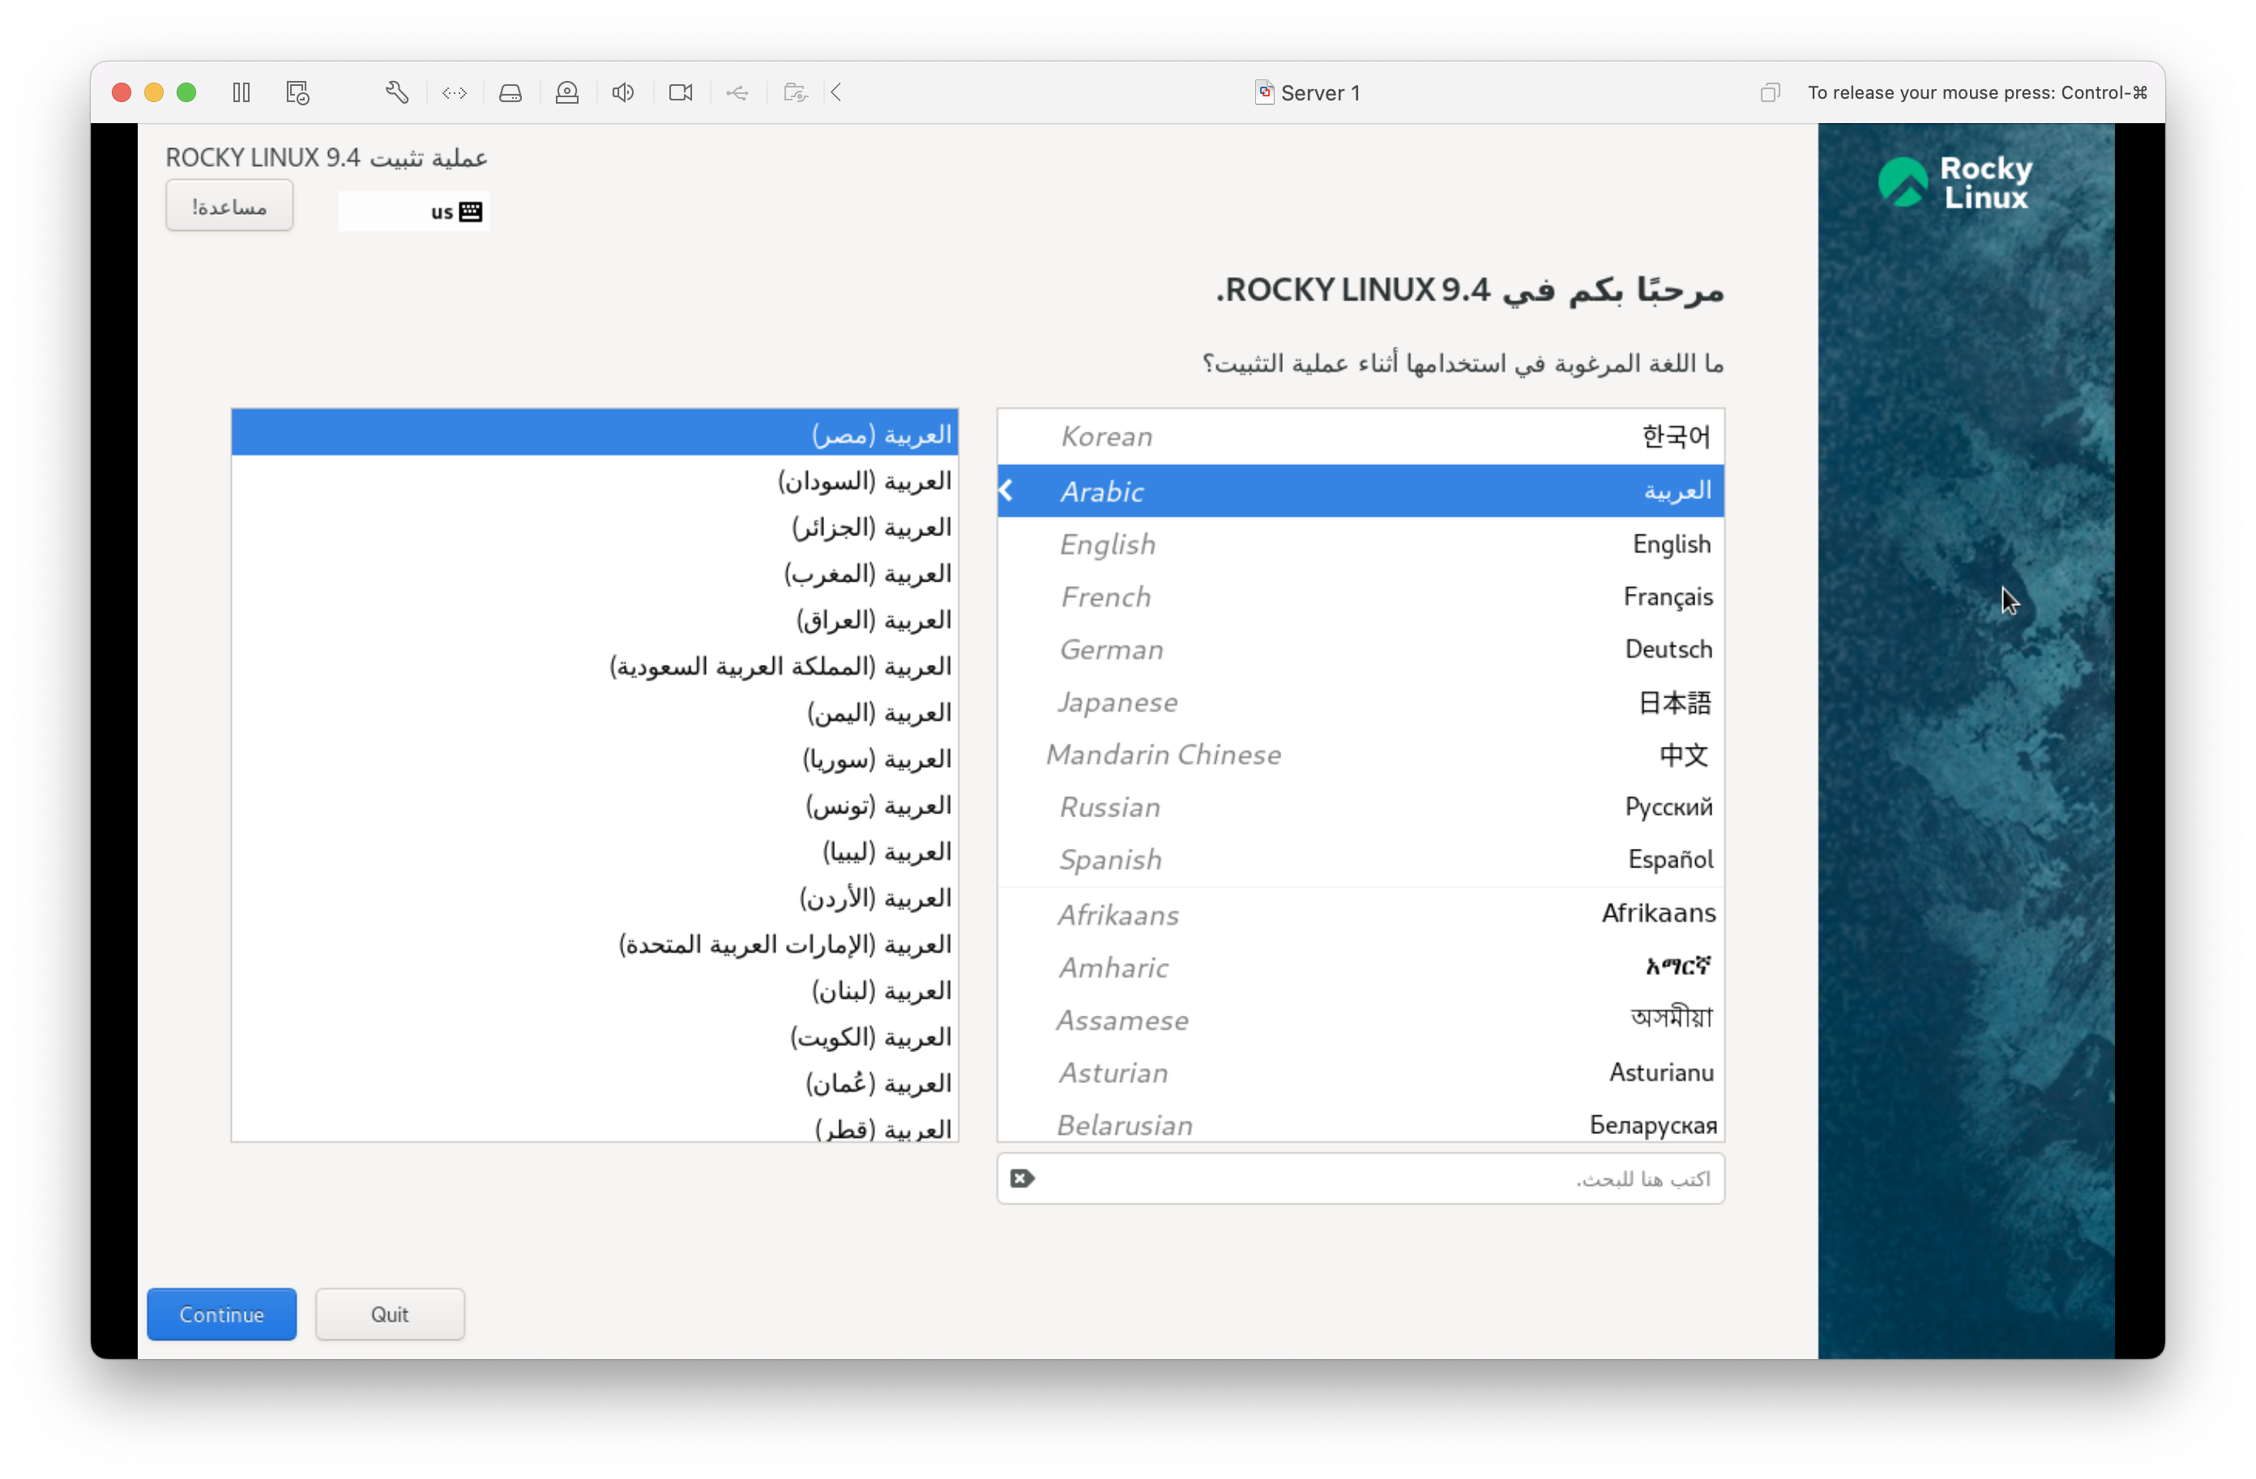Select Amharic in the language list
The width and height of the screenshot is (2256, 1479).
(1361, 967)
